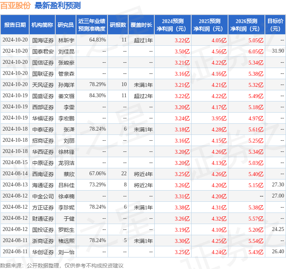The height and width of the screenshot is (269, 286).
Task: Click analyst name 刘佳昆
Action: point(66,51)
